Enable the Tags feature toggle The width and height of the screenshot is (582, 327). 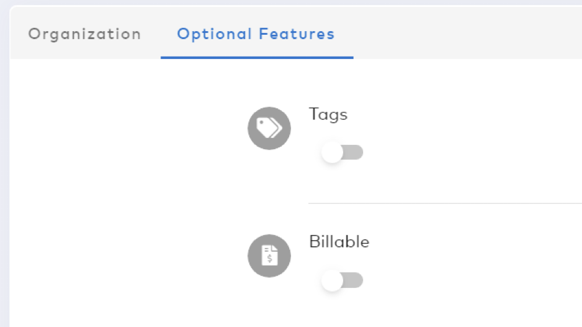pos(342,152)
